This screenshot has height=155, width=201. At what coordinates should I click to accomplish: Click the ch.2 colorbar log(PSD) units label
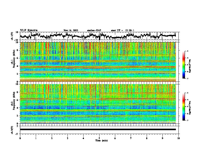point(190,108)
